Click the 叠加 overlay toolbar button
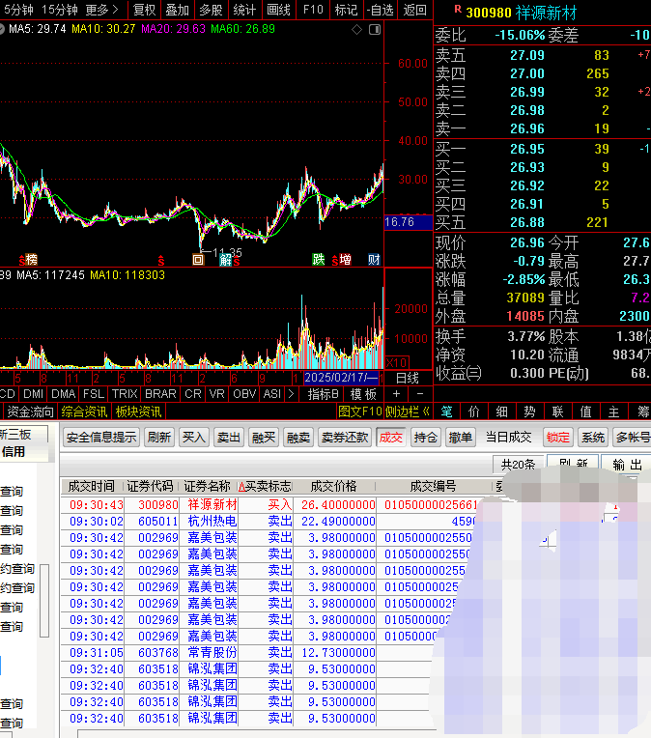651x738 pixels. [x=178, y=10]
